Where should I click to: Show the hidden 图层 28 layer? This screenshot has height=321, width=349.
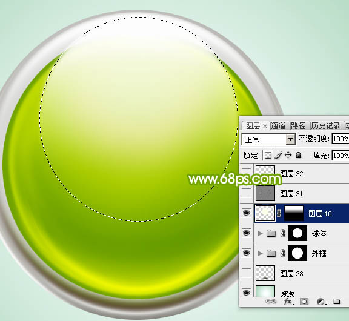point(246,273)
